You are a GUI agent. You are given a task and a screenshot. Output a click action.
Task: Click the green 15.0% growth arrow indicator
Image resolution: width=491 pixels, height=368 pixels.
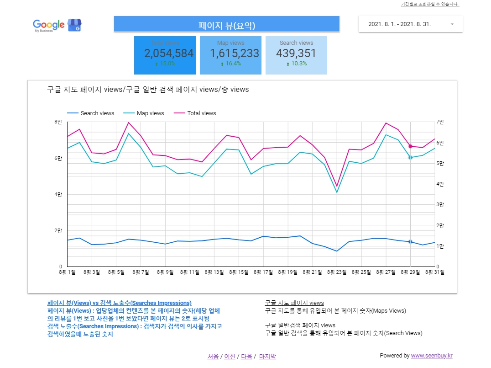click(x=165, y=64)
